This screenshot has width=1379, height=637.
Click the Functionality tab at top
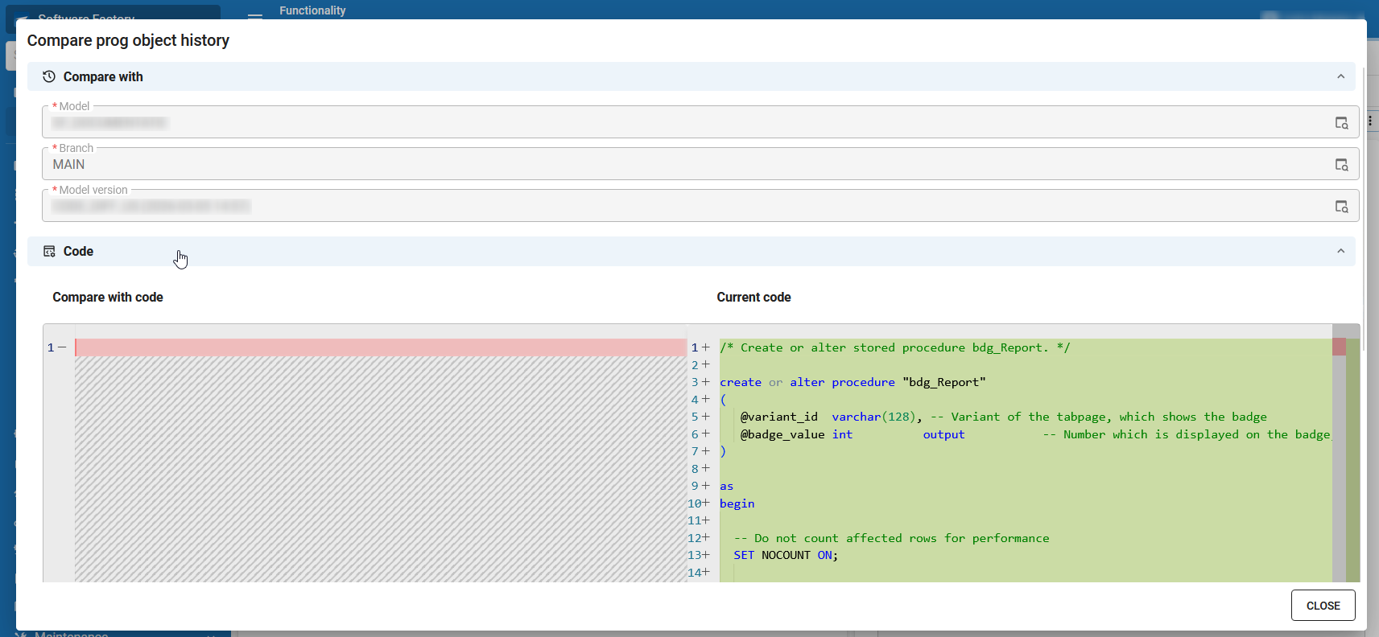[x=312, y=10]
